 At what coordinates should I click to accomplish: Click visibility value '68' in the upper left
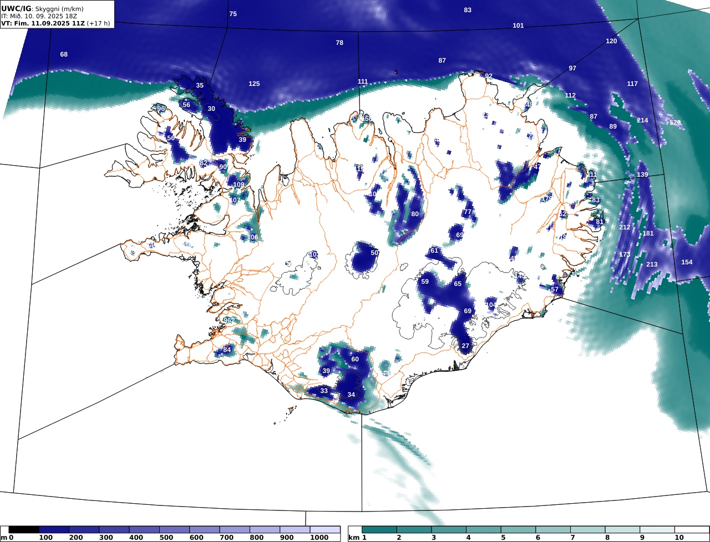(64, 54)
